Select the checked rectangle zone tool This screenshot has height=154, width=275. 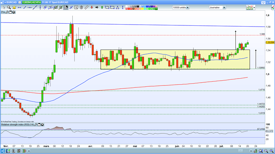pos(61,8)
